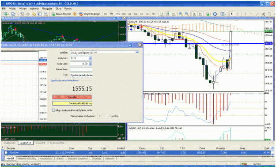
Task: Open the Typ execution type combo box
Action: [81, 75]
